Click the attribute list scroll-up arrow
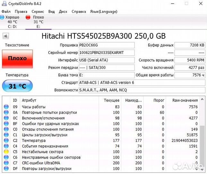 202,99
